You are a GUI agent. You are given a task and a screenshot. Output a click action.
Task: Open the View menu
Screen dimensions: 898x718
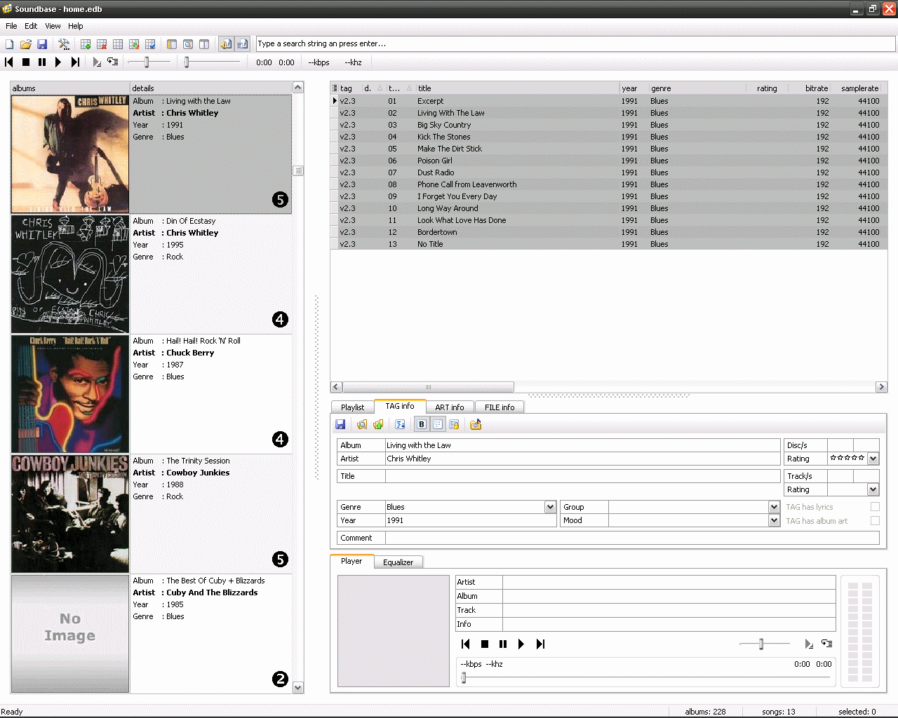(53, 26)
